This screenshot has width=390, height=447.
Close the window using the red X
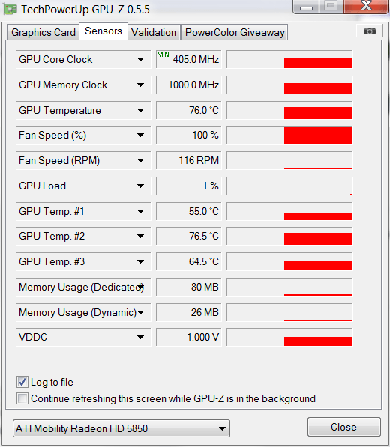(x=367, y=6)
